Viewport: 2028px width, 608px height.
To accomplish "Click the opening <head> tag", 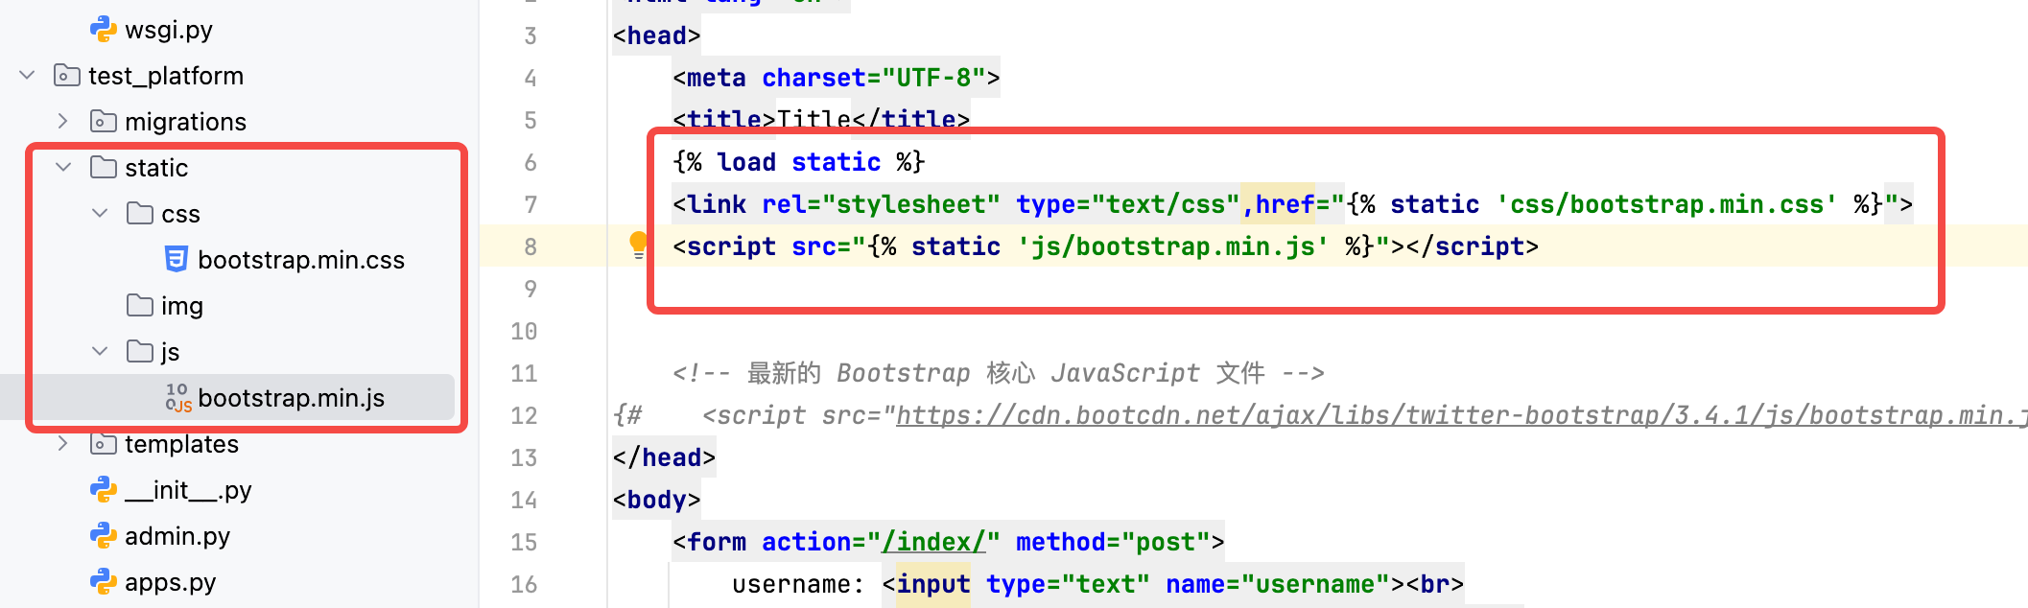I will coord(657,35).
